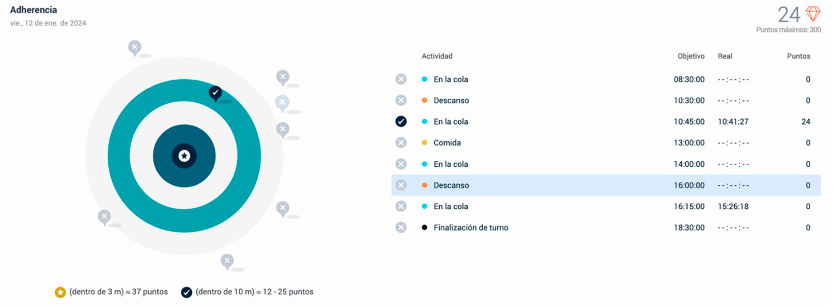Image resolution: width=837 pixels, height=307 pixels.
Task: Click the dark checkmark legend icon
Action: (187, 292)
